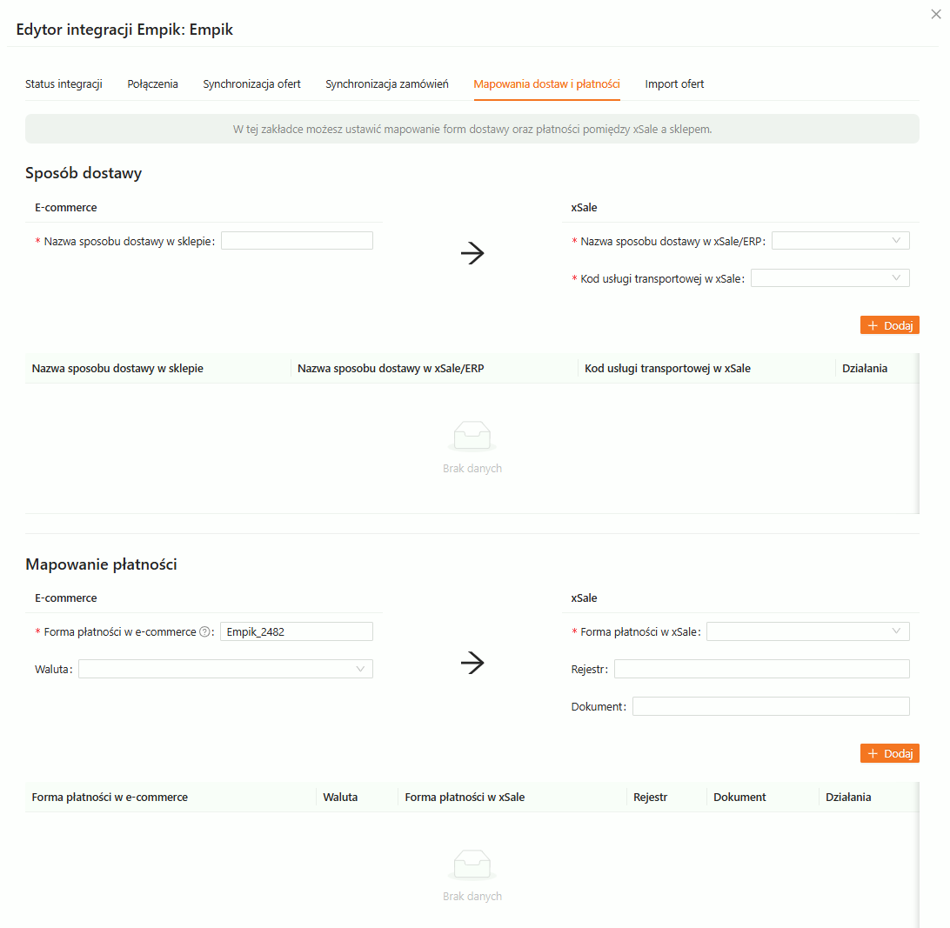Viewport: 950px width, 928px height.
Task: Select the Synchronizacja zamówień tab
Action: click(x=387, y=84)
